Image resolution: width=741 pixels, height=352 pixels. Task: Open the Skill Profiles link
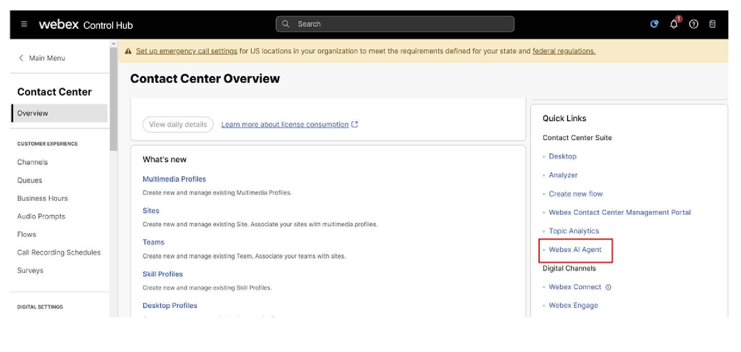pyautogui.click(x=163, y=274)
